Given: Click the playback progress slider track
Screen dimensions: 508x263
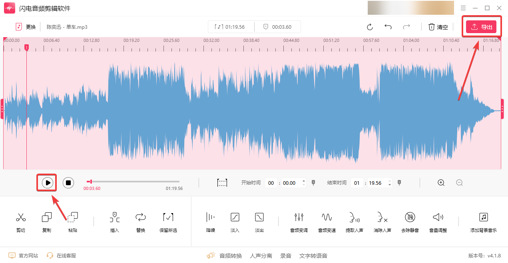Looking at the screenshot, I should click(x=133, y=182).
